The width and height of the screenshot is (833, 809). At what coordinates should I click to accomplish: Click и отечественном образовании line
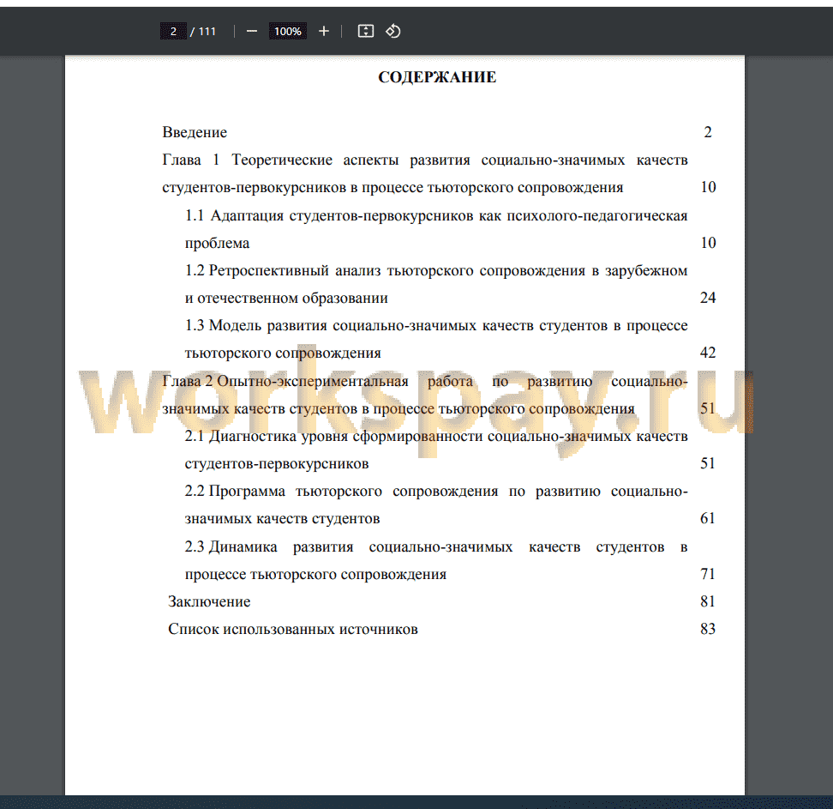[286, 298]
